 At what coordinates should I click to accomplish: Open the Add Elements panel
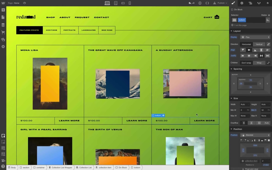[3, 10]
